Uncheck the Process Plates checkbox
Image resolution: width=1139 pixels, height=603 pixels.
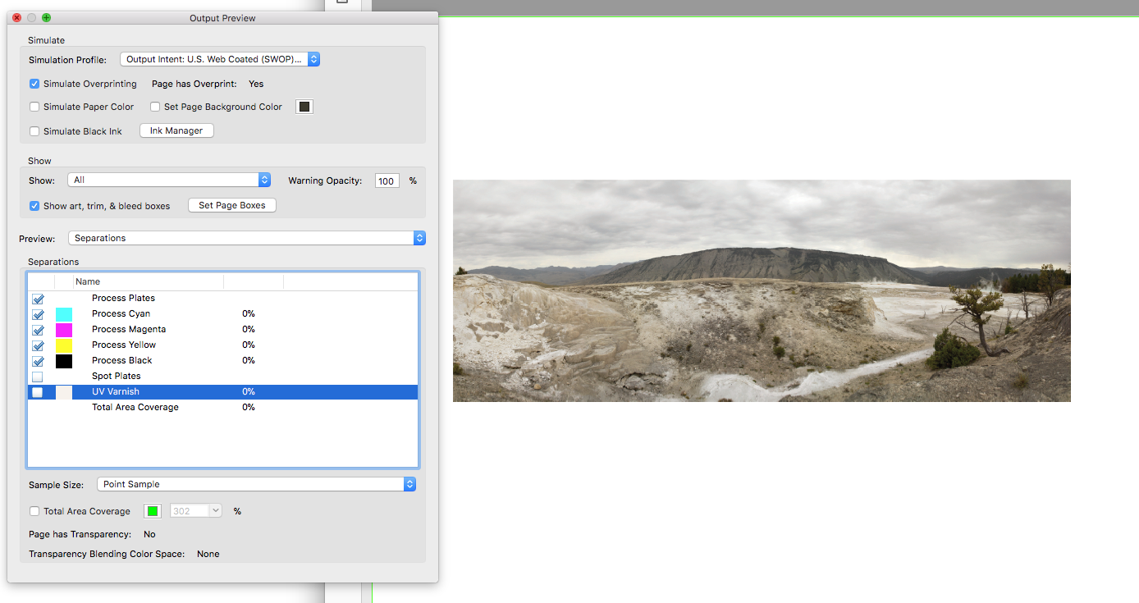[38, 299]
